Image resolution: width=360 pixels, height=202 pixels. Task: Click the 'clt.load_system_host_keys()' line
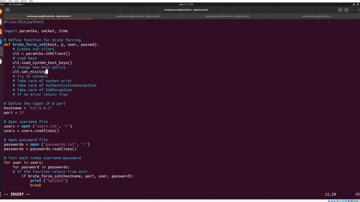click(43, 63)
